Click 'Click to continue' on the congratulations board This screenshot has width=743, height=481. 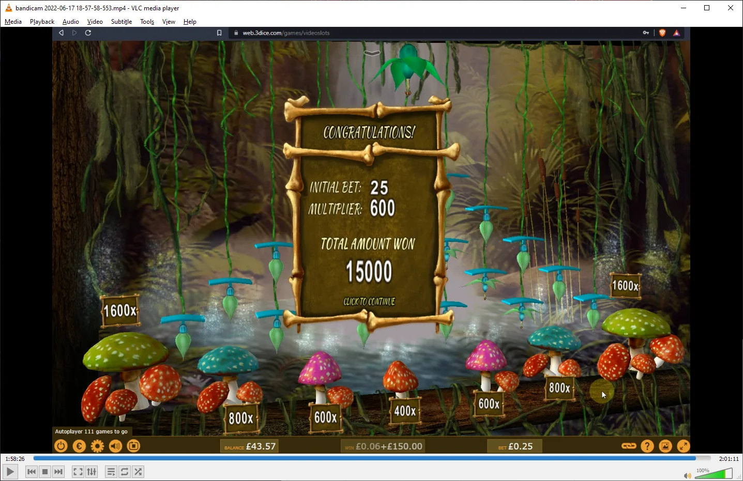click(x=369, y=301)
